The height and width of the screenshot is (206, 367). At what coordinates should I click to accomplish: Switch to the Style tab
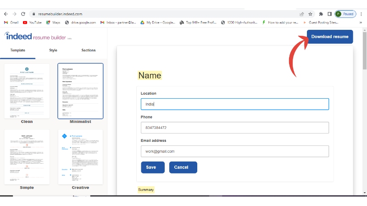53,50
